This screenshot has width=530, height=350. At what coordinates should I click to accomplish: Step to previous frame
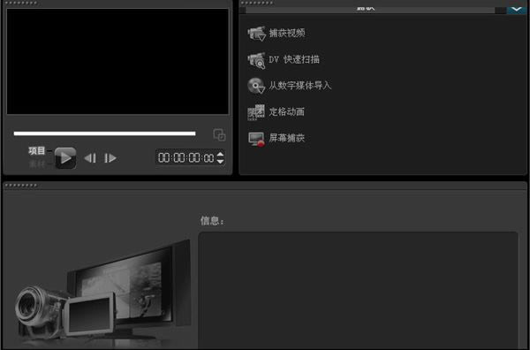(90, 158)
